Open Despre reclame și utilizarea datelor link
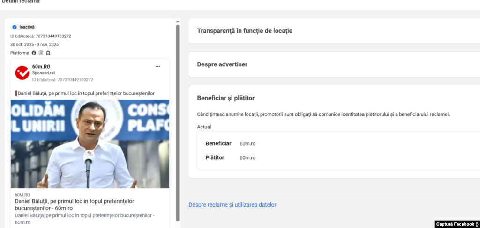This screenshot has width=480, height=228. click(x=232, y=205)
